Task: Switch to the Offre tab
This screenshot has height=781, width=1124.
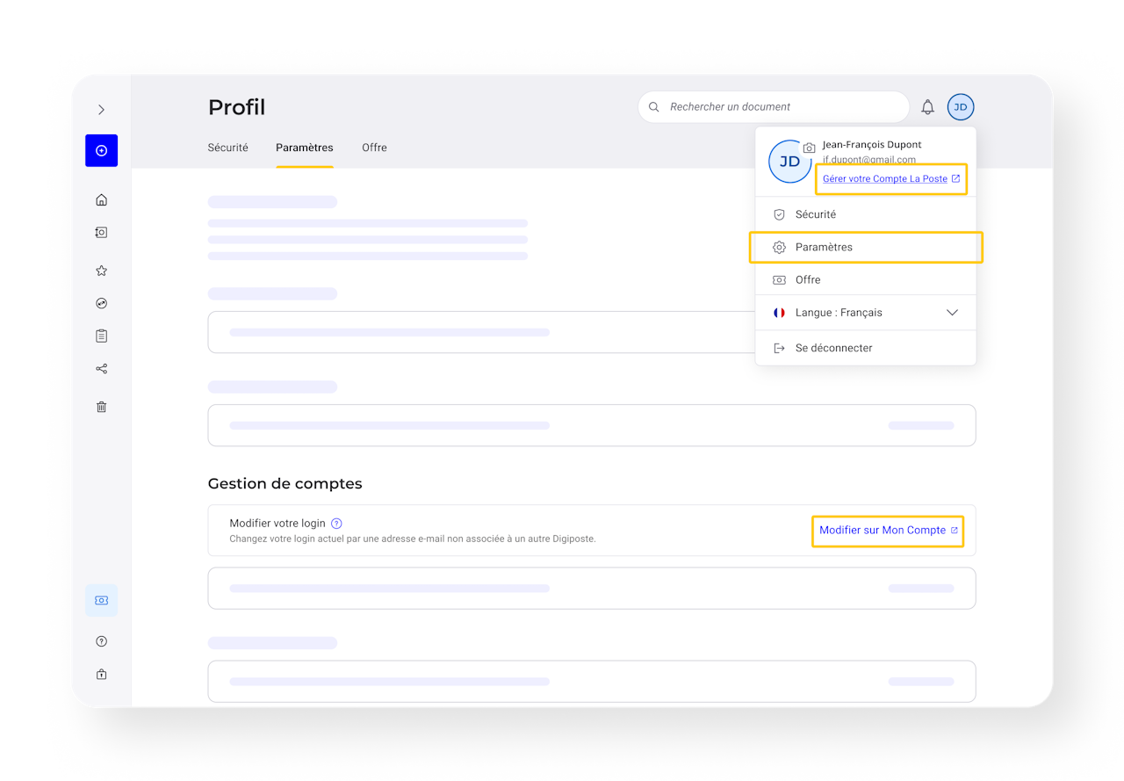Action: [x=374, y=148]
